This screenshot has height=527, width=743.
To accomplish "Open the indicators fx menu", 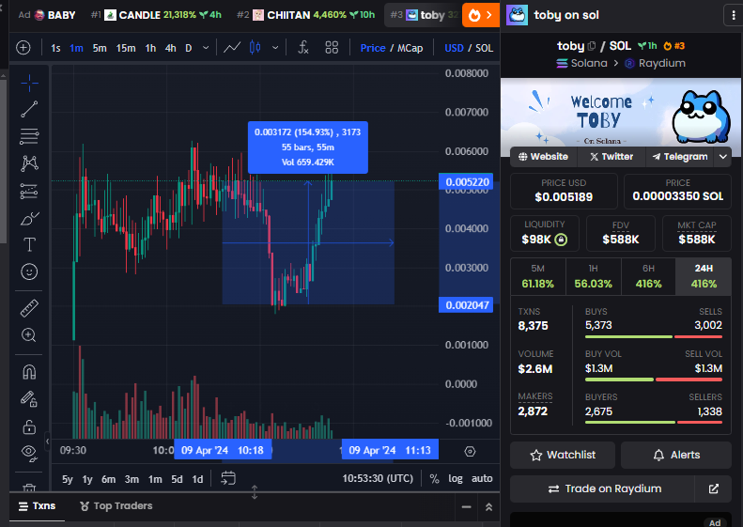I will click(x=303, y=47).
